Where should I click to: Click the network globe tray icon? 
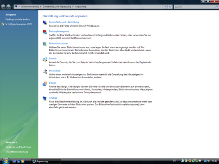[x=205, y=161]
